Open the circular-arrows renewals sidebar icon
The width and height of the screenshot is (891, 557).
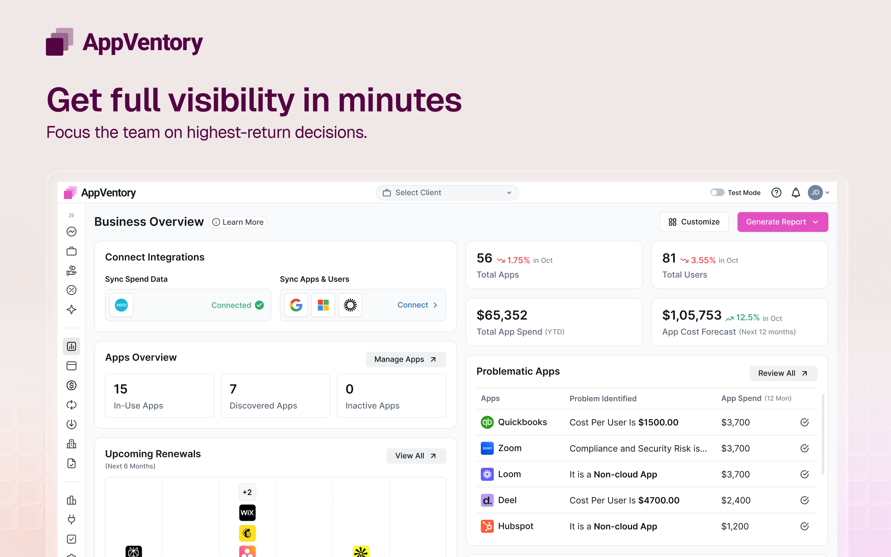pyautogui.click(x=71, y=405)
